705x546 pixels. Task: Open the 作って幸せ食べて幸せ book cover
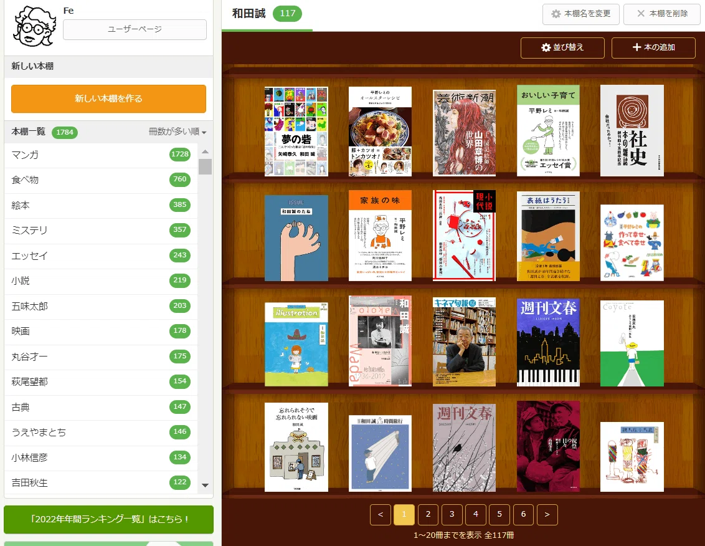(632, 243)
